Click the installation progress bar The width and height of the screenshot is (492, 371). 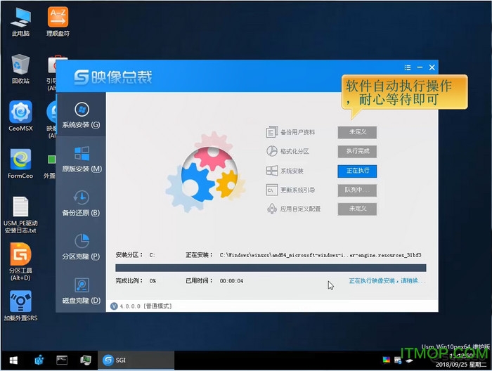point(271,268)
